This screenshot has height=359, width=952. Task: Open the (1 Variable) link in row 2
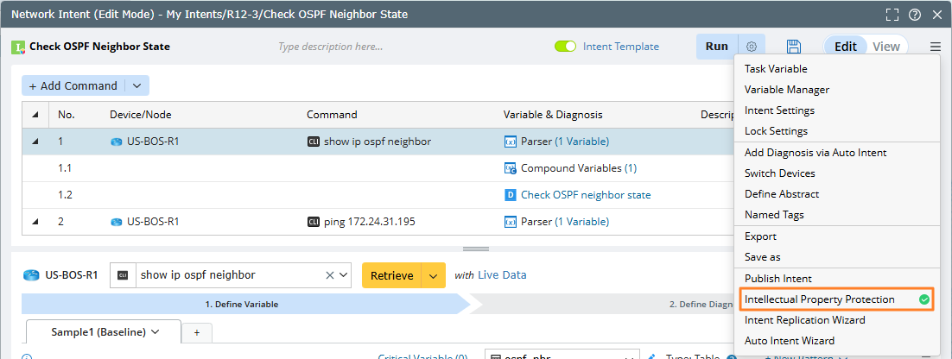coord(581,222)
